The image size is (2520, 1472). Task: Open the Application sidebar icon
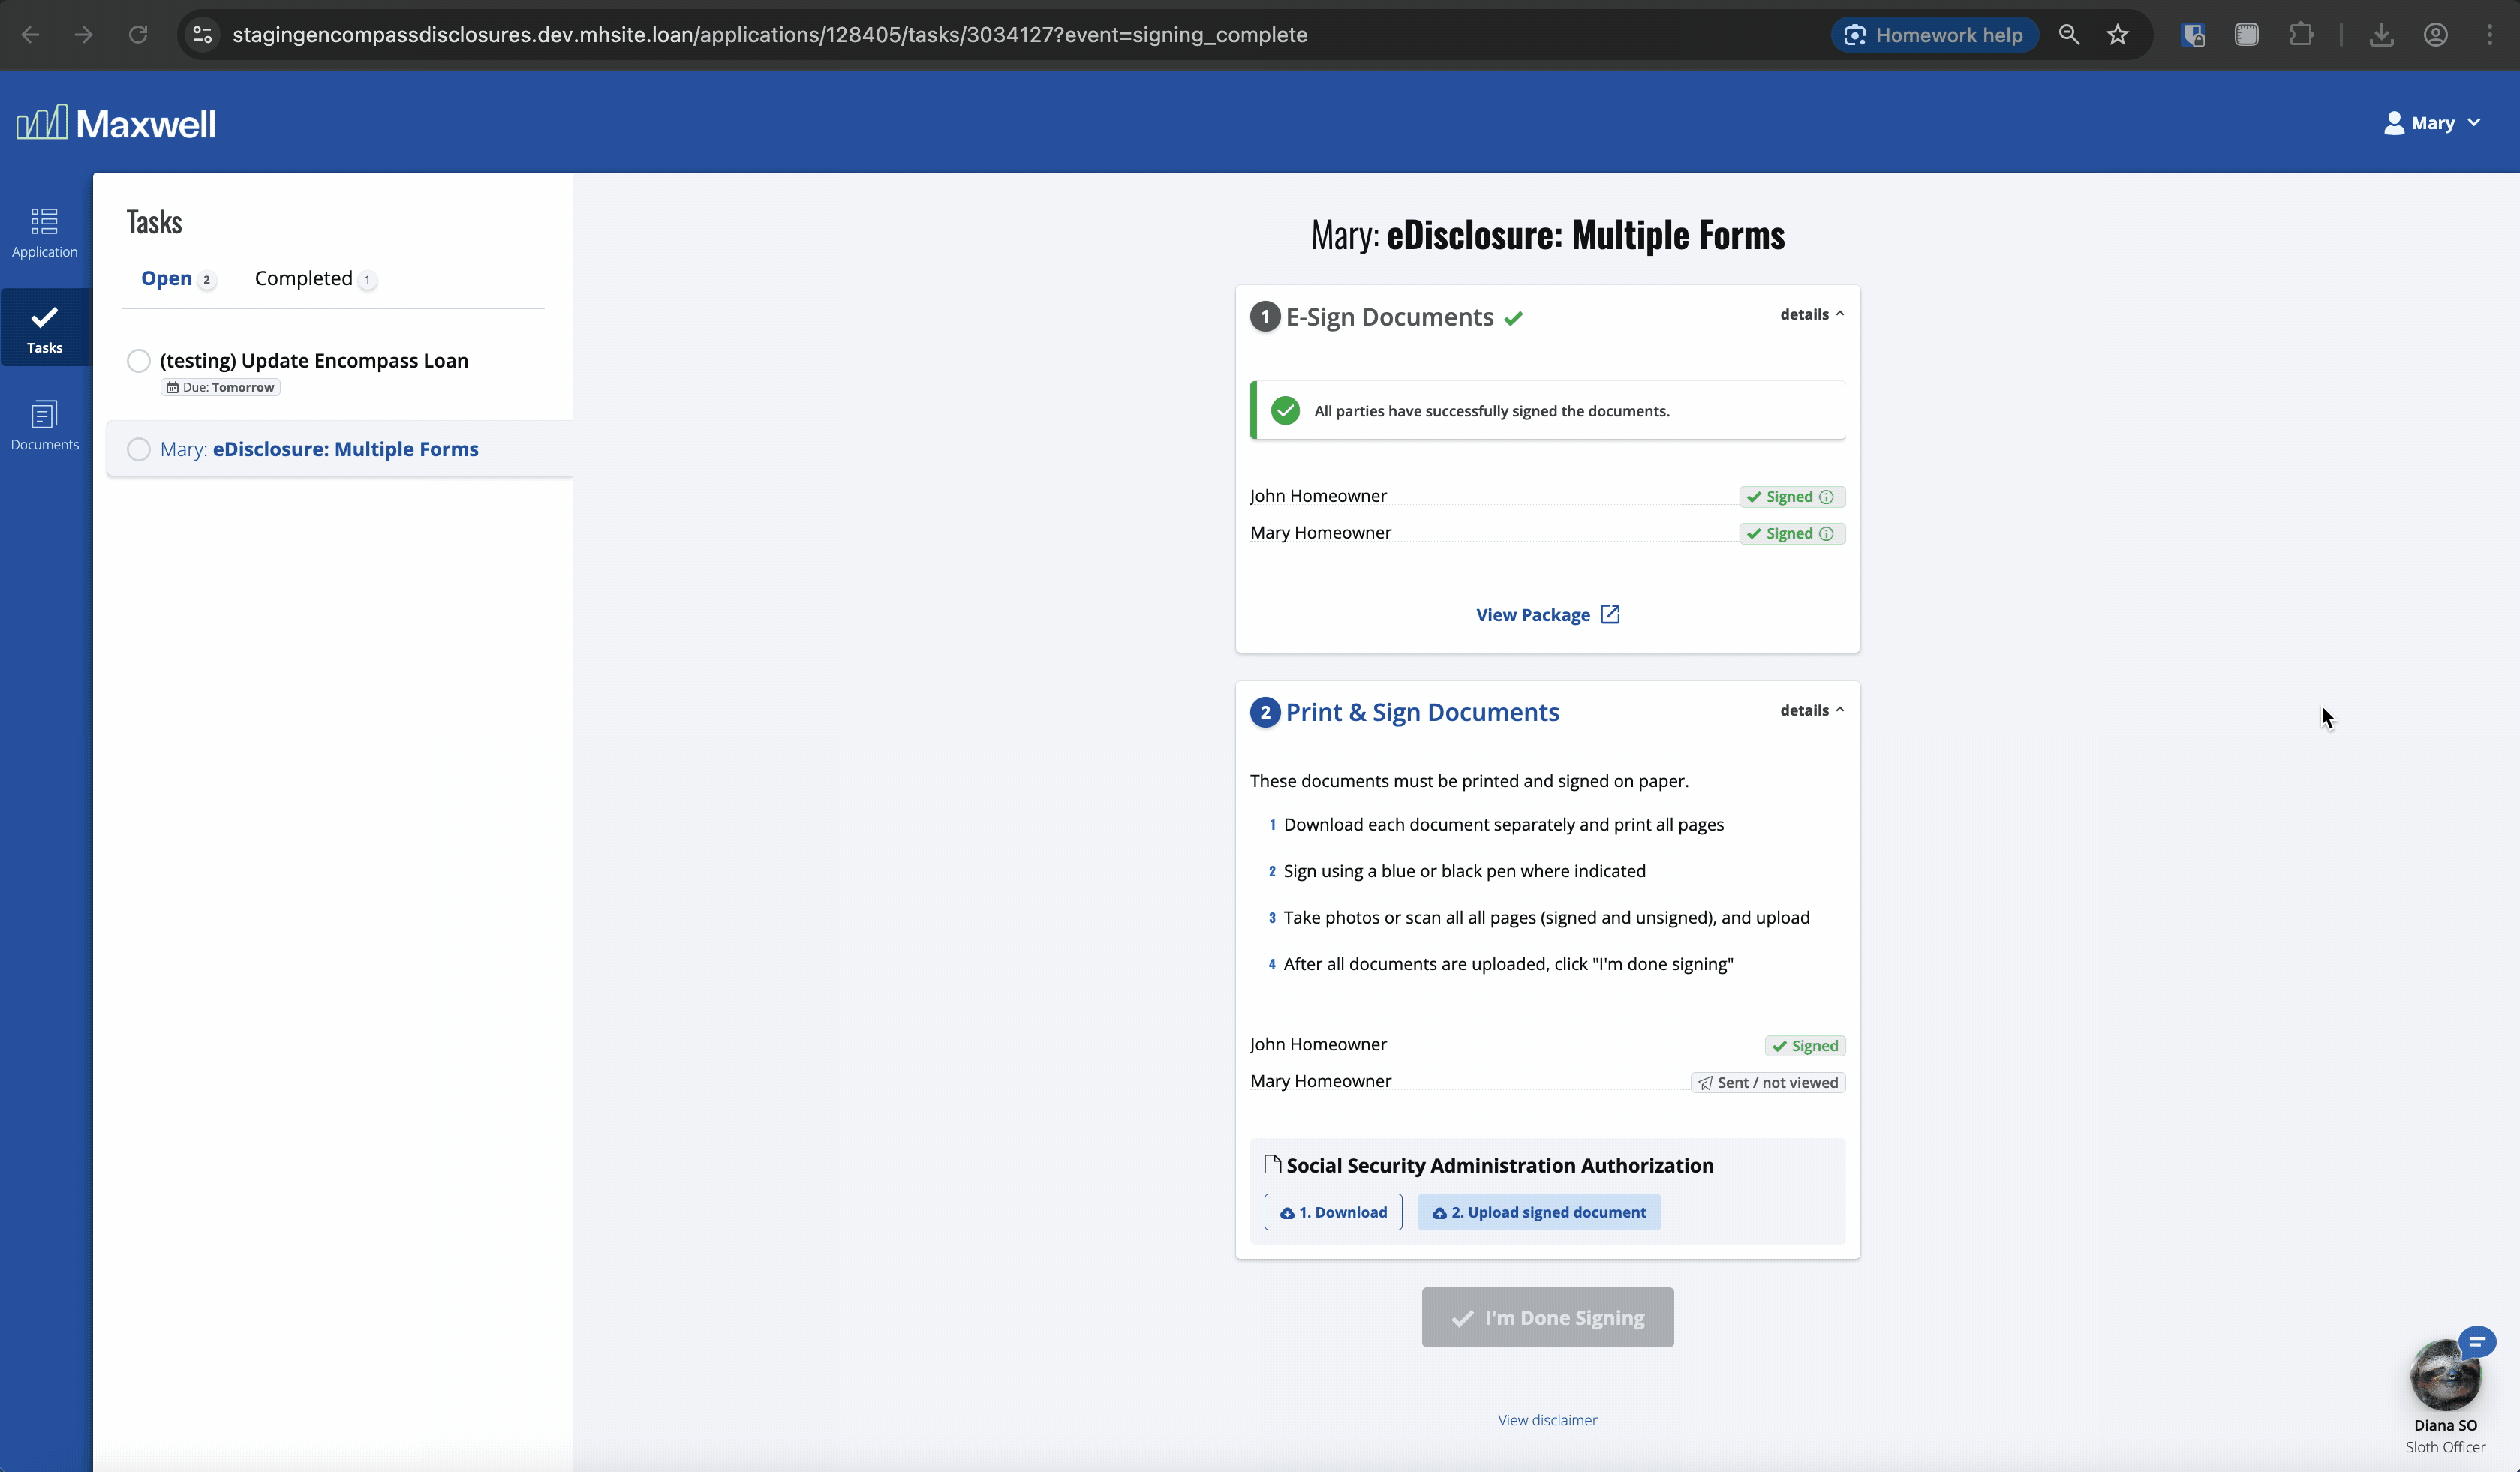[x=44, y=232]
